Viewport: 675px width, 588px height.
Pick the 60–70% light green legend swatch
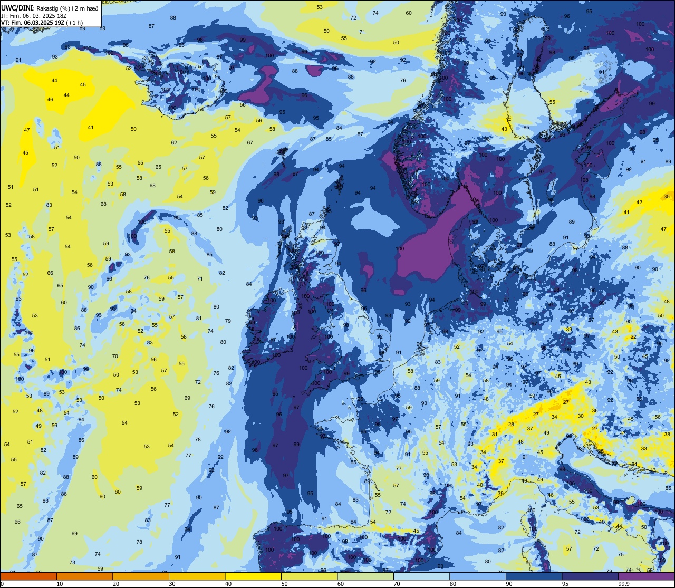(x=365, y=576)
